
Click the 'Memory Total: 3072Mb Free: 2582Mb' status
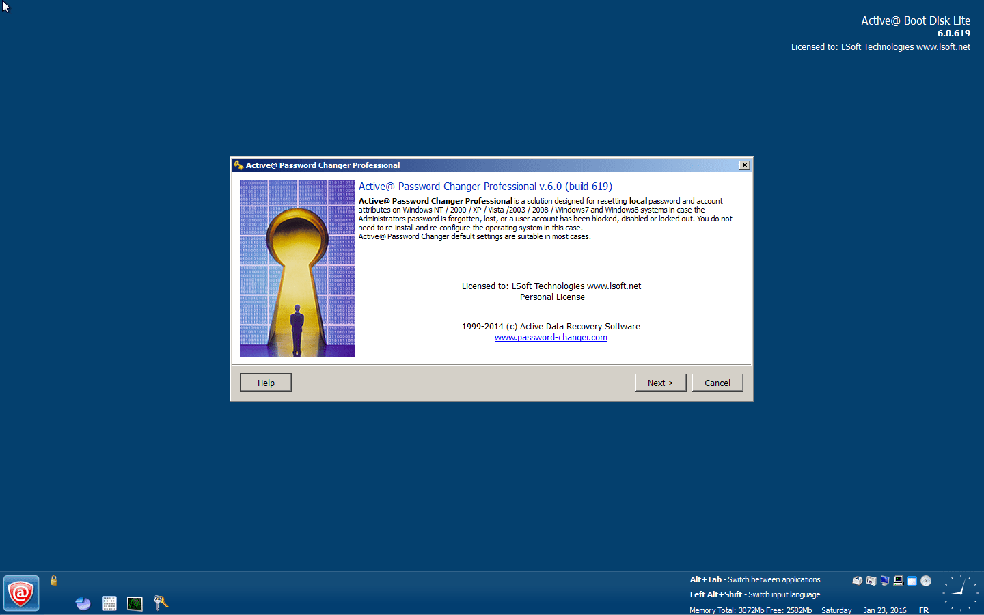pyautogui.click(x=751, y=610)
